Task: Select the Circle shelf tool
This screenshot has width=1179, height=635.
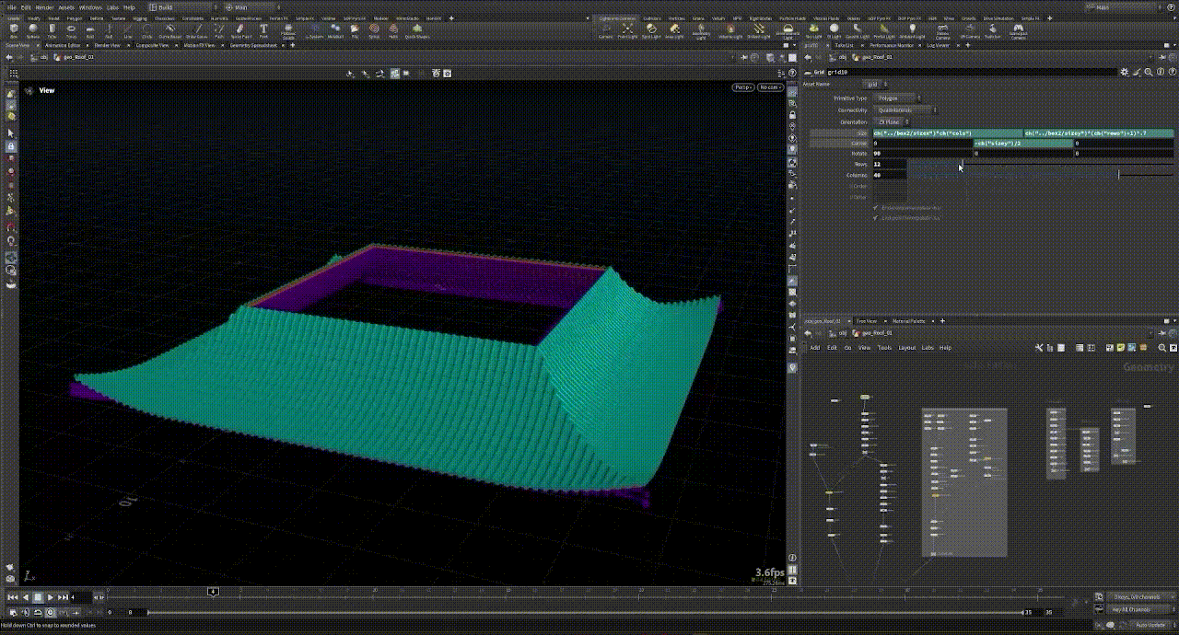Action: (147, 29)
